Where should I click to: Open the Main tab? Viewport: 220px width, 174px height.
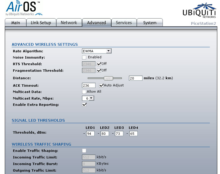[x=16, y=22]
